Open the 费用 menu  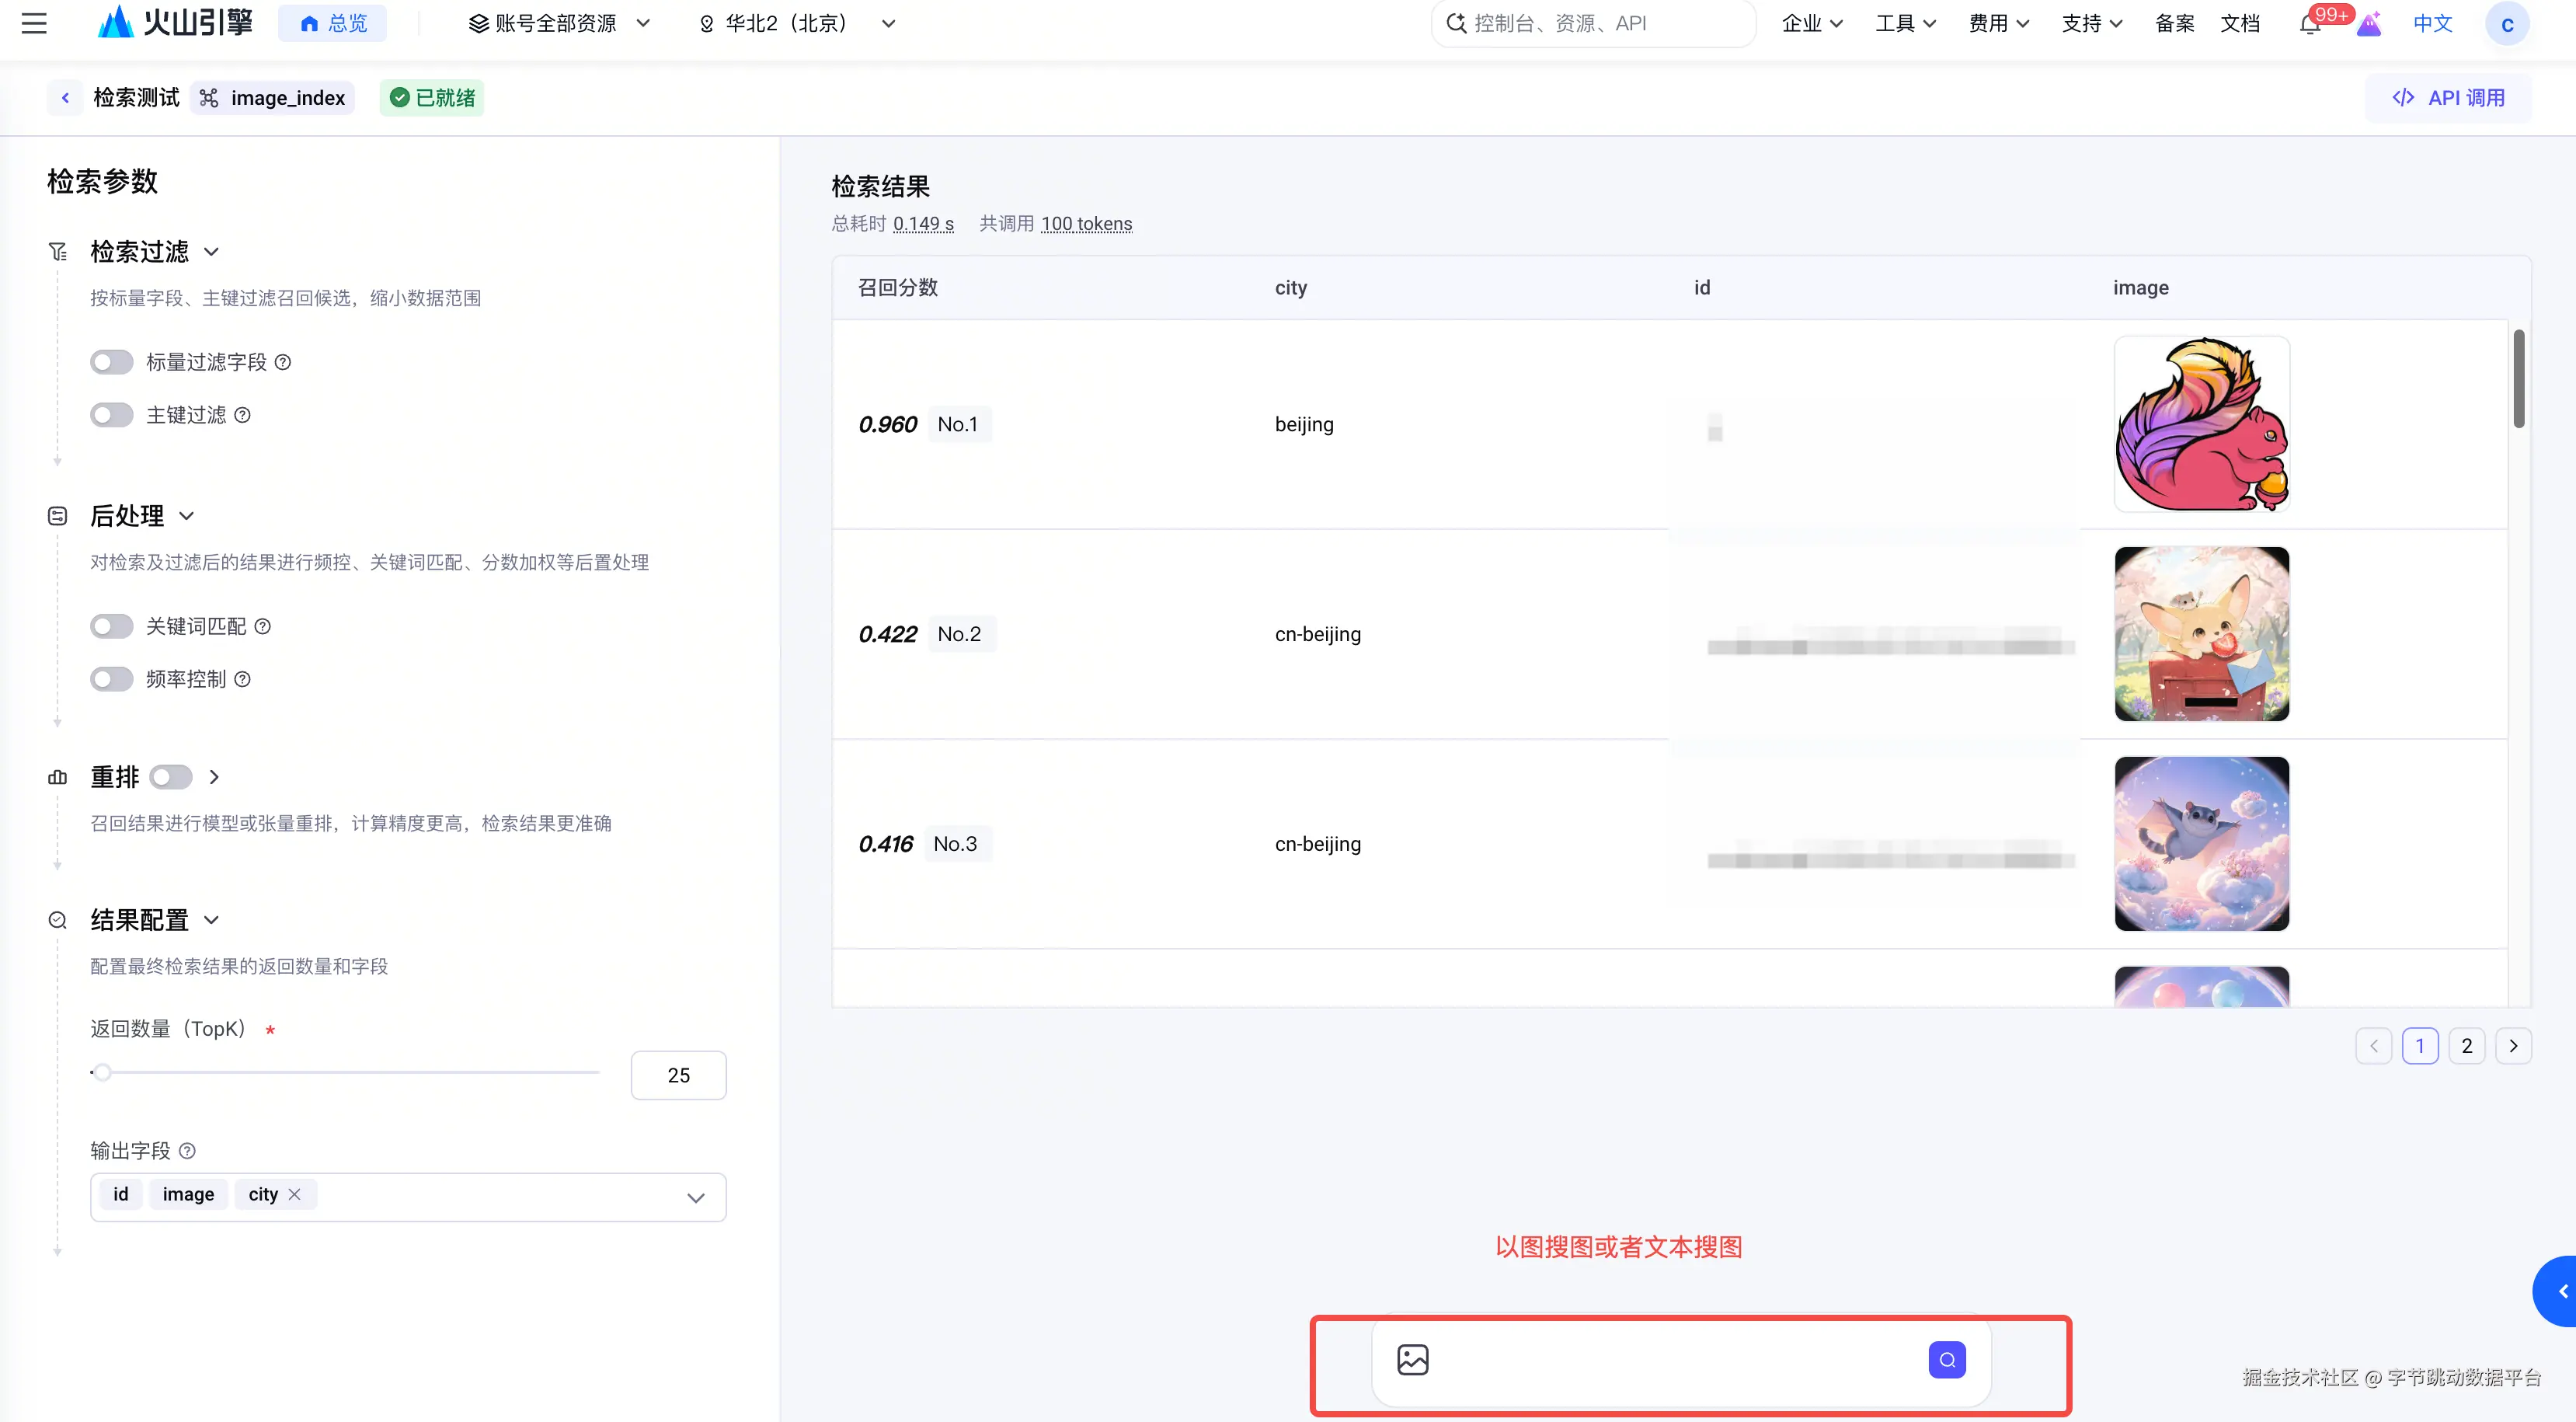pyautogui.click(x=1998, y=23)
